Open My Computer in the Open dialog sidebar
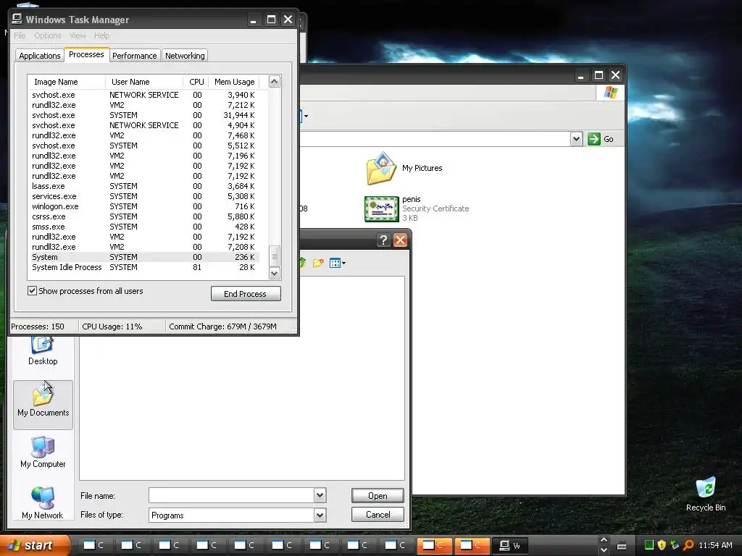This screenshot has height=556, width=742. tap(43, 452)
